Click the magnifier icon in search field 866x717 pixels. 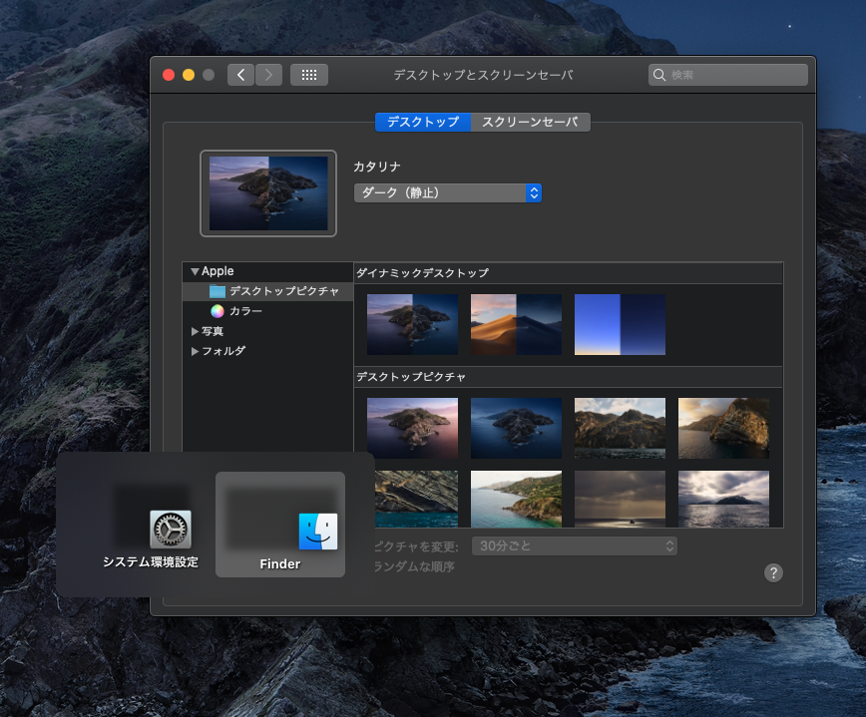click(658, 75)
